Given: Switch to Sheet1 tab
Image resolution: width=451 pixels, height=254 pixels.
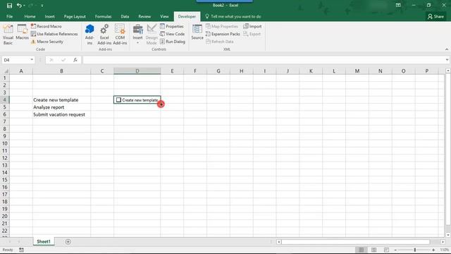Looking at the screenshot, I should pos(44,241).
